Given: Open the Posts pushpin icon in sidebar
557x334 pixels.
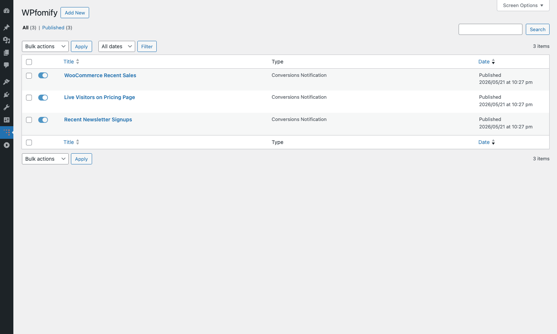Looking at the screenshot, I should [6, 27].
